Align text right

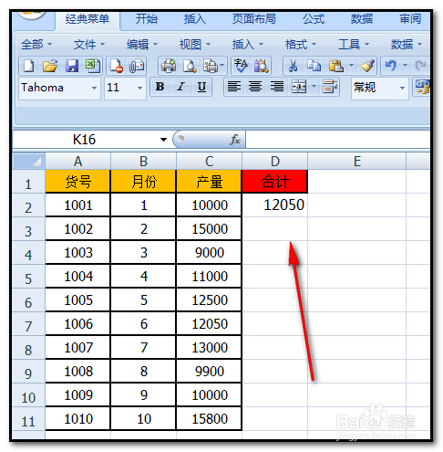pos(277,87)
